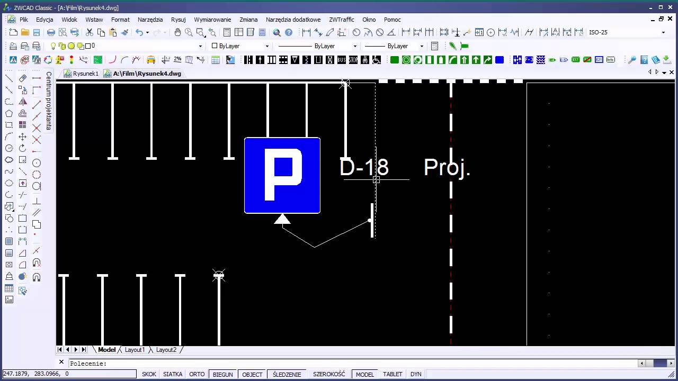Open the Rysuj menu

point(179,20)
